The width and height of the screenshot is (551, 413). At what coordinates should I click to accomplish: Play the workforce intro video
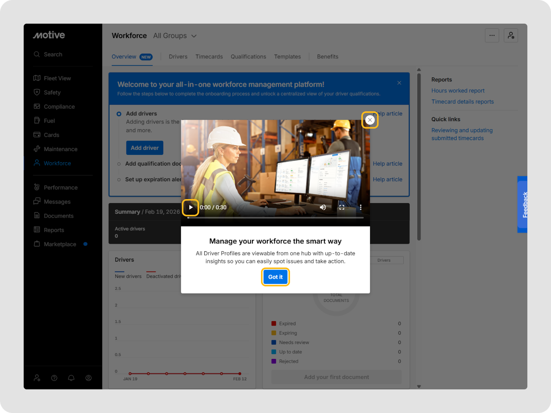190,208
